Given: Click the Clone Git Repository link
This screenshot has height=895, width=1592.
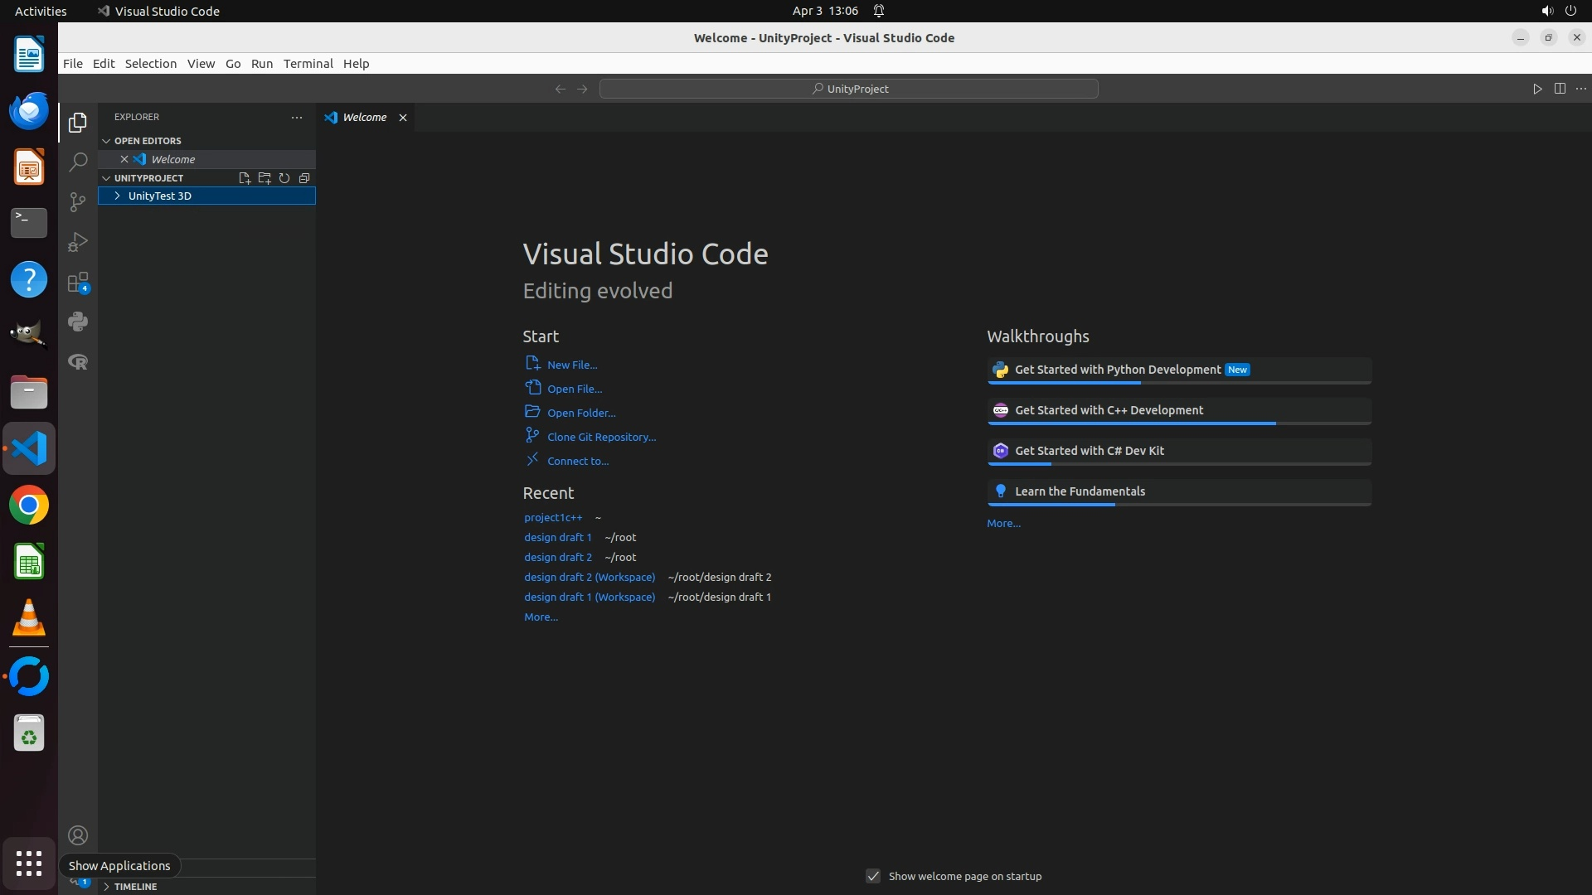Looking at the screenshot, I should pos(601,437).
